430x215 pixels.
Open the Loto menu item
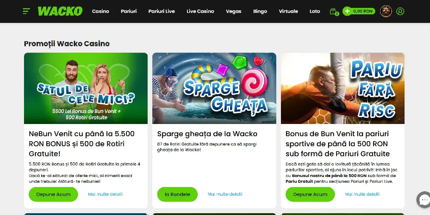315,11
